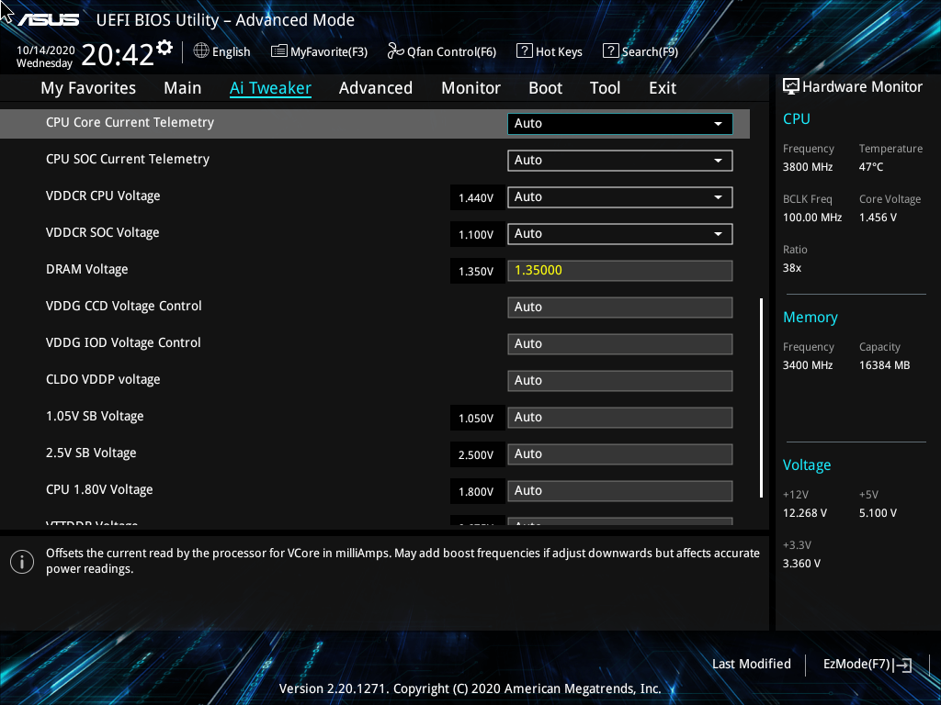
Task: Open VDDCR SOC Voltage Auto dropdown
Action: [x=620, y=234]
